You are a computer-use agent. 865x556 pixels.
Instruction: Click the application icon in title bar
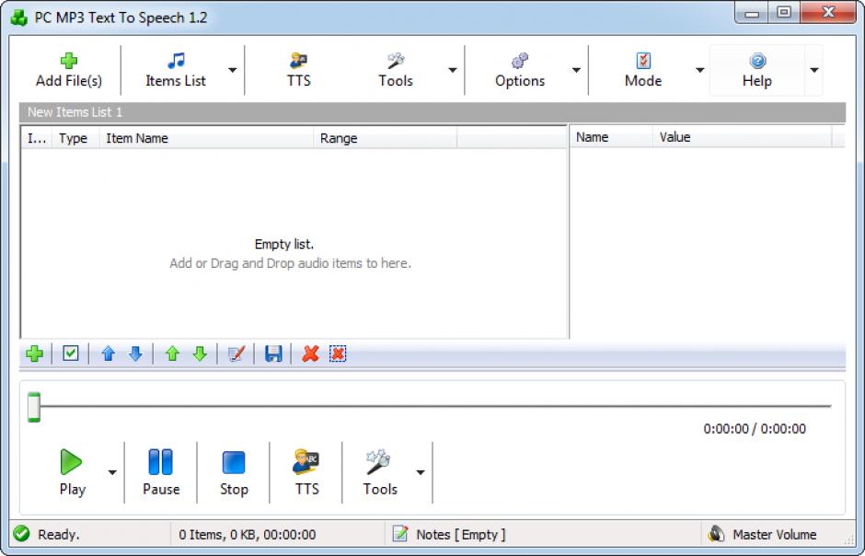pos(19,17)
